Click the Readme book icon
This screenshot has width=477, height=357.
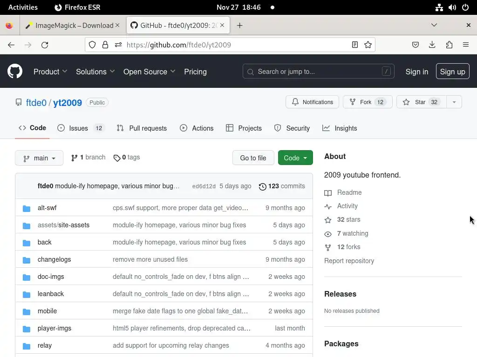(327, 193)
